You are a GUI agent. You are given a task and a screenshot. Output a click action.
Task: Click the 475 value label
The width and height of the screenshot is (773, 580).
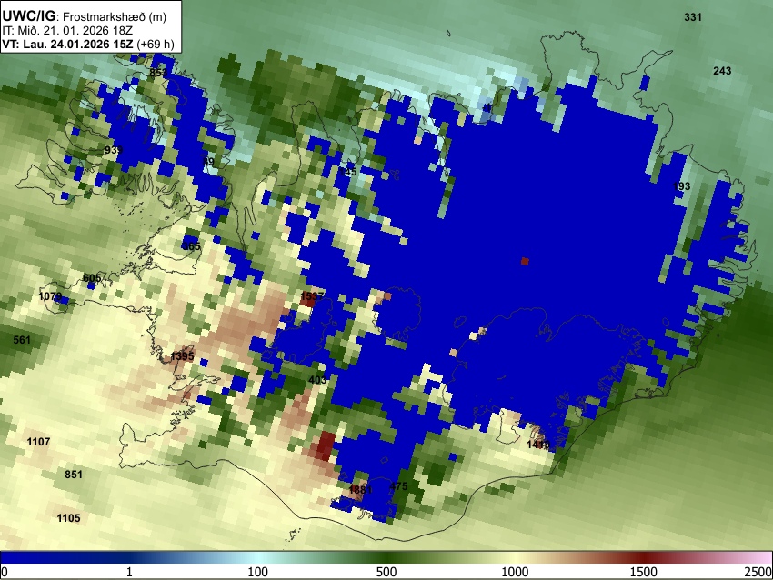tap(398, 487)
